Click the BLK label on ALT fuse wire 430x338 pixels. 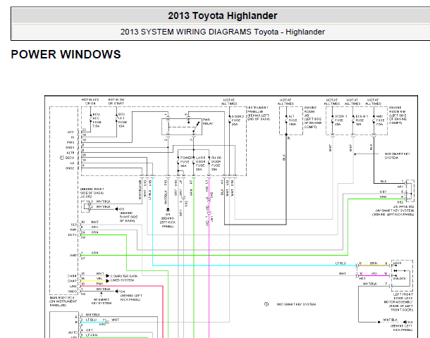coord(284,158)
